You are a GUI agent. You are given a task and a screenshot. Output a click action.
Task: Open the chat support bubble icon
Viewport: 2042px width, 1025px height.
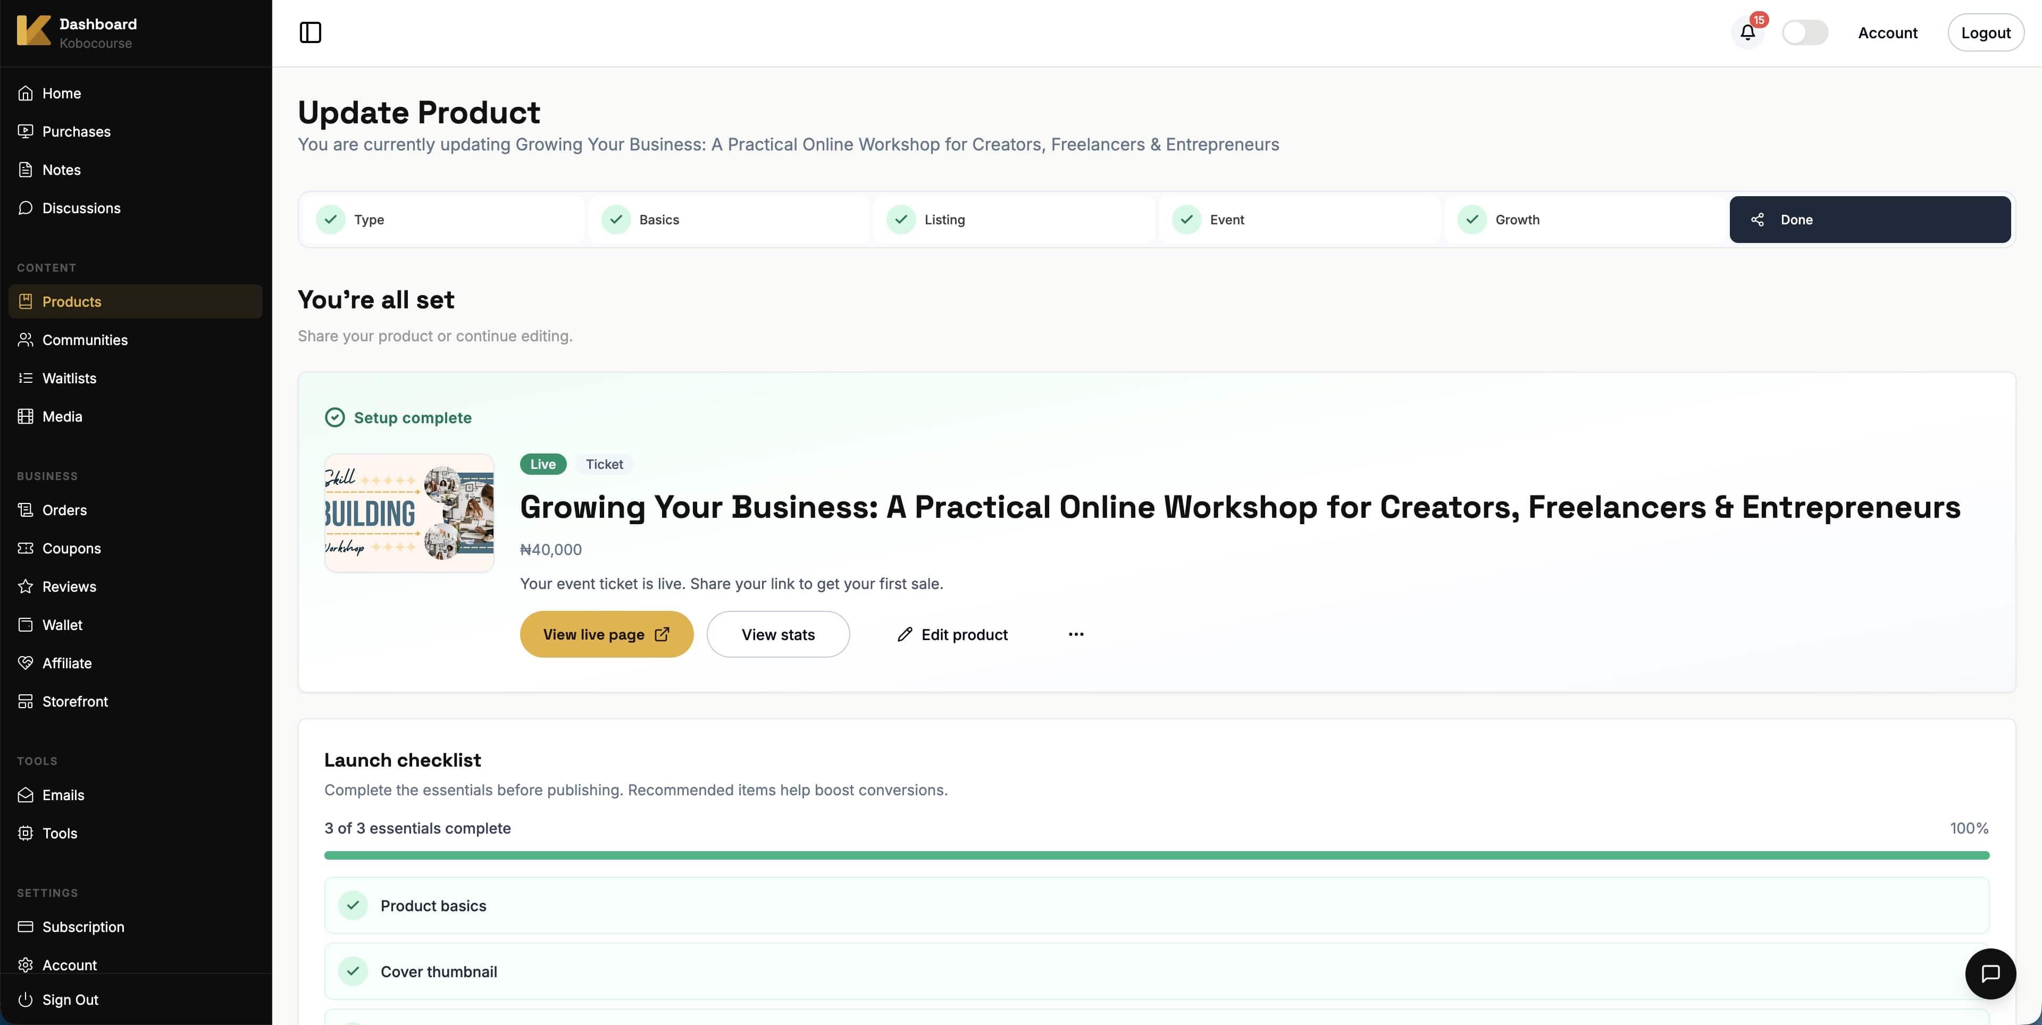click(x=1990, y=973)
